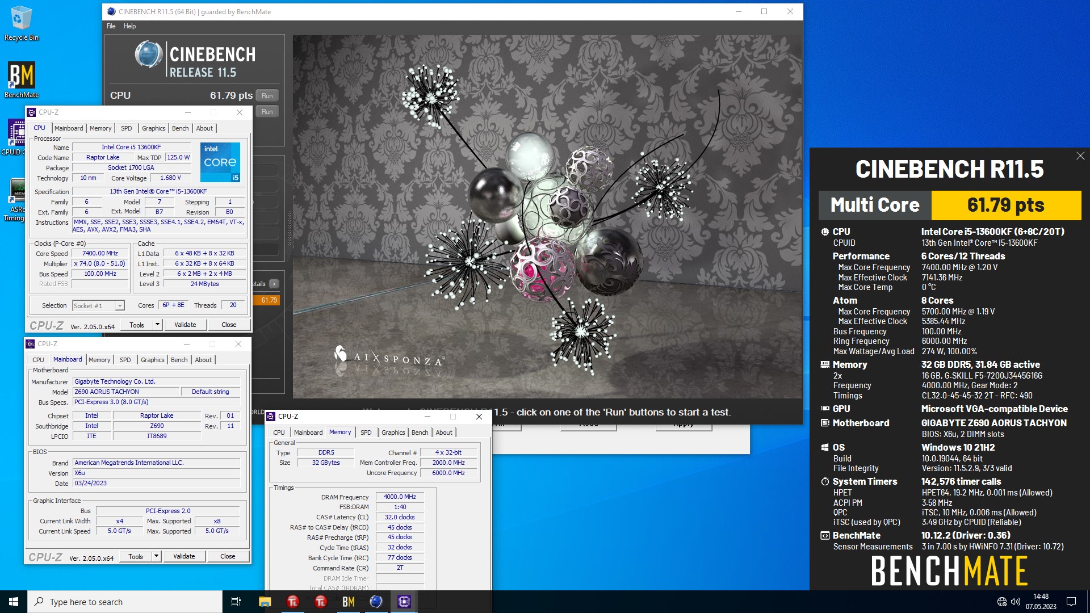The width and height of the screenshot is (1090, 613).
Task: Click the second Run button below CPU
Action: tap(267, 111)
